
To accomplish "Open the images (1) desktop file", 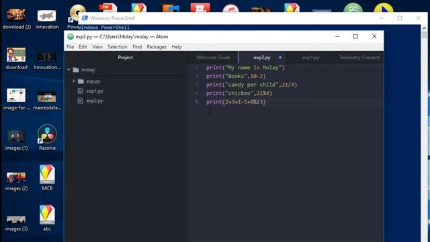I will 16,139.
